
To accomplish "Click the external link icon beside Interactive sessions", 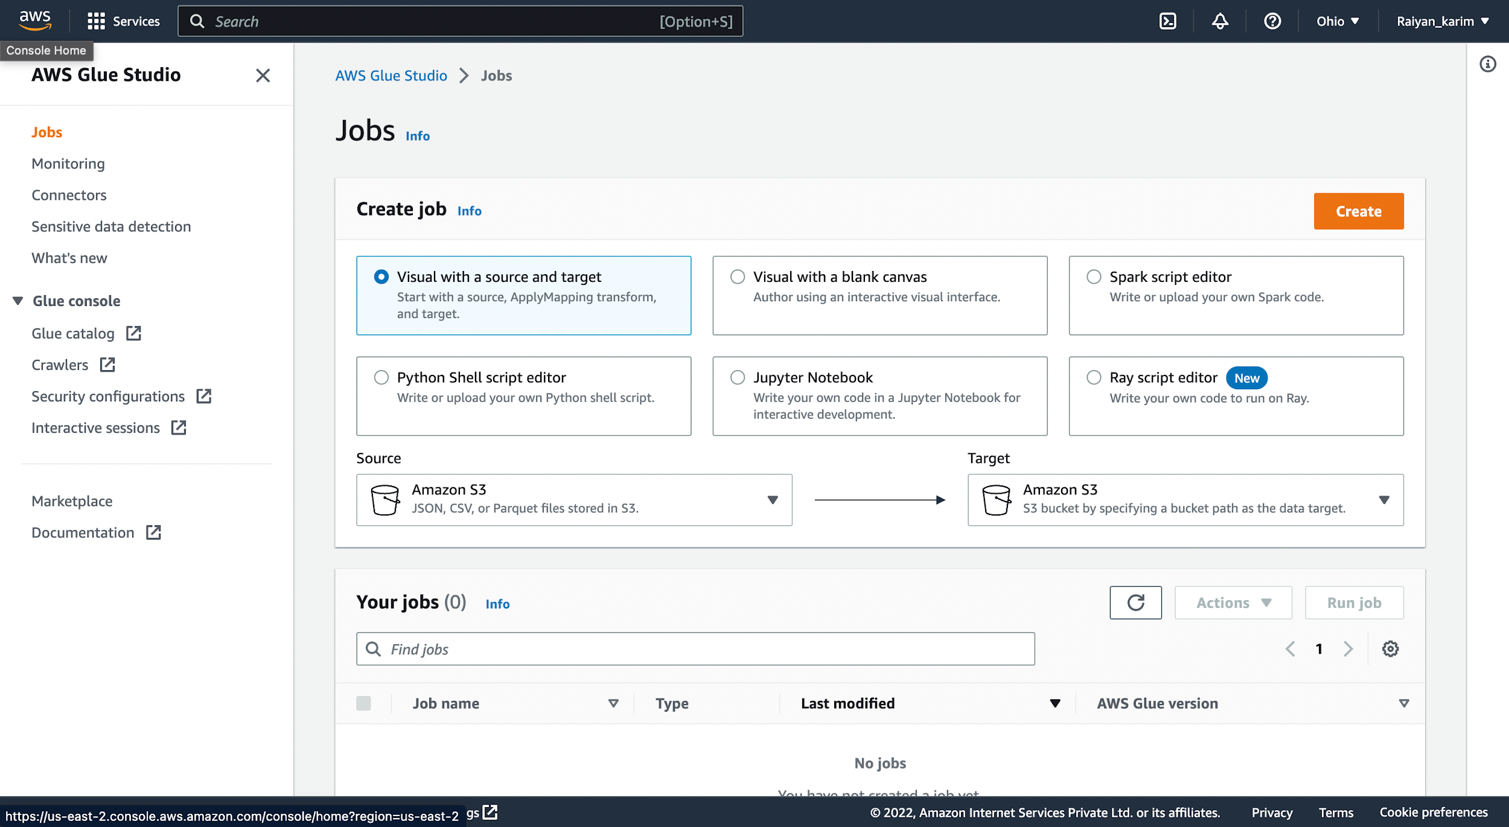I will pyautogui.click(x=179, y=427).
